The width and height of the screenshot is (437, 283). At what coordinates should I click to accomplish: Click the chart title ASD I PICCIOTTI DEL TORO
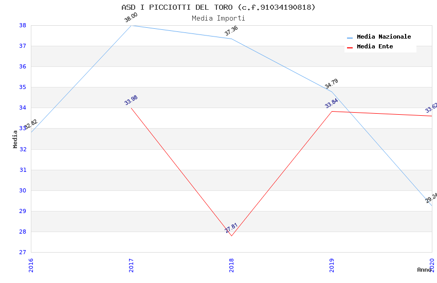219,7
